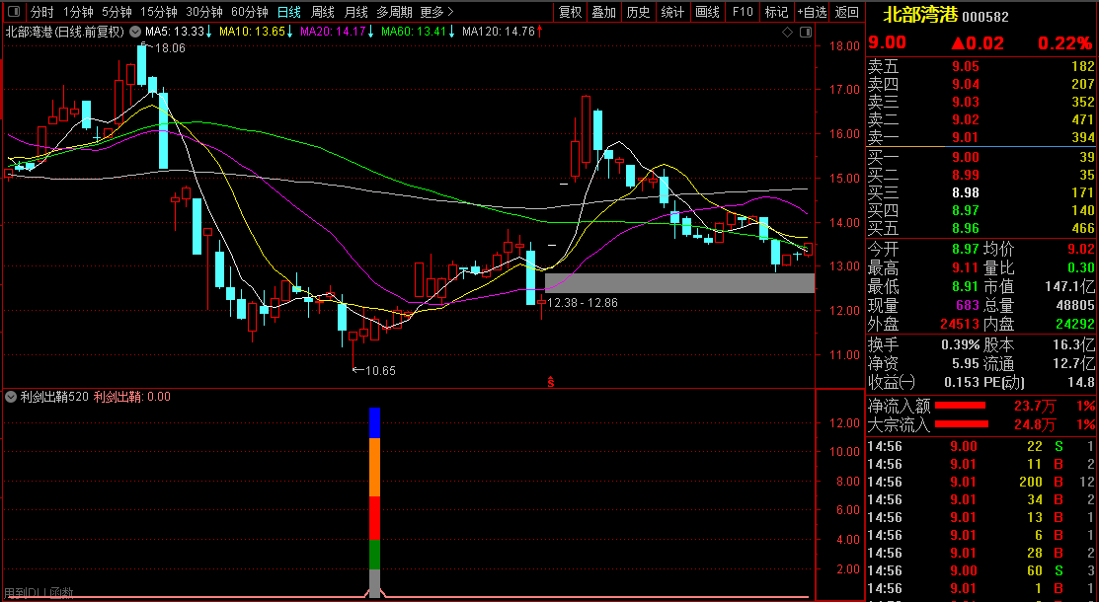Viewport: 1099px width, 602px height.
Task: Switch to the 周线 weekly tab
Action: point(323,12)
